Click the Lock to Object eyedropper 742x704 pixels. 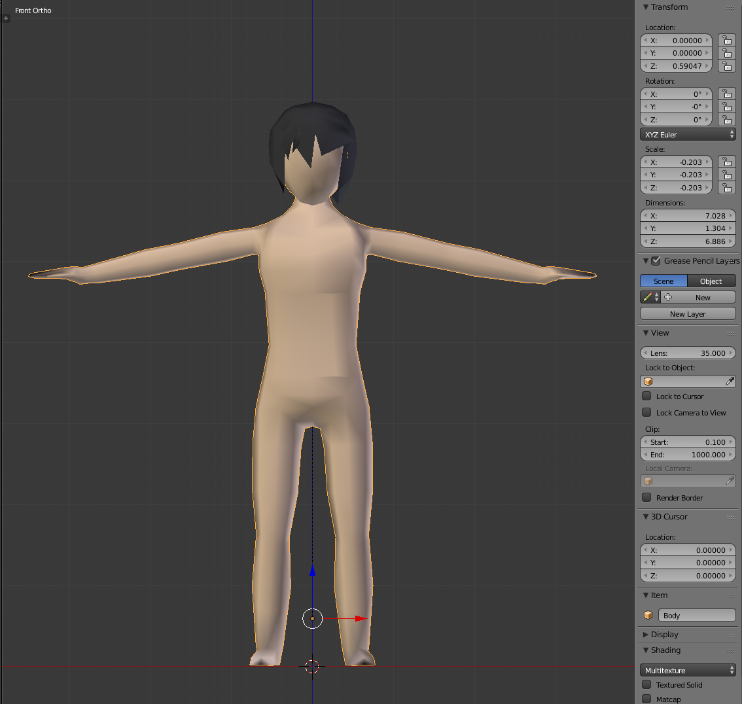tap(730, 381)
